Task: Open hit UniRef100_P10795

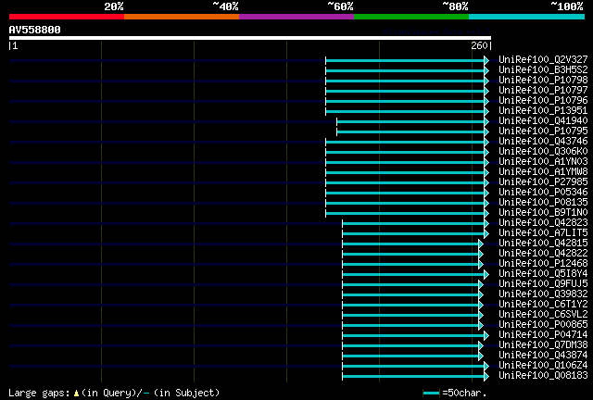Action: coord(543,131)
